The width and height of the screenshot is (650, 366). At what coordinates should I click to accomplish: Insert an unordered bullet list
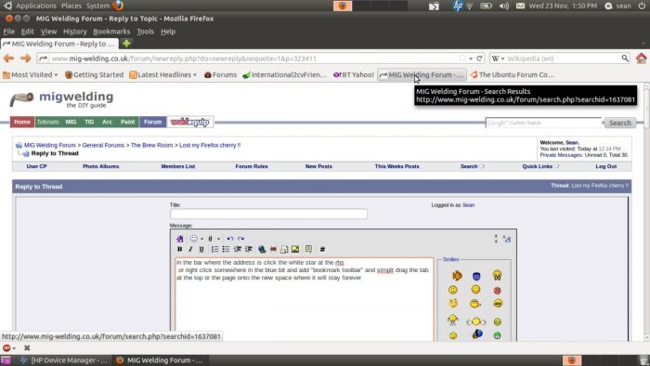(226, 249)
